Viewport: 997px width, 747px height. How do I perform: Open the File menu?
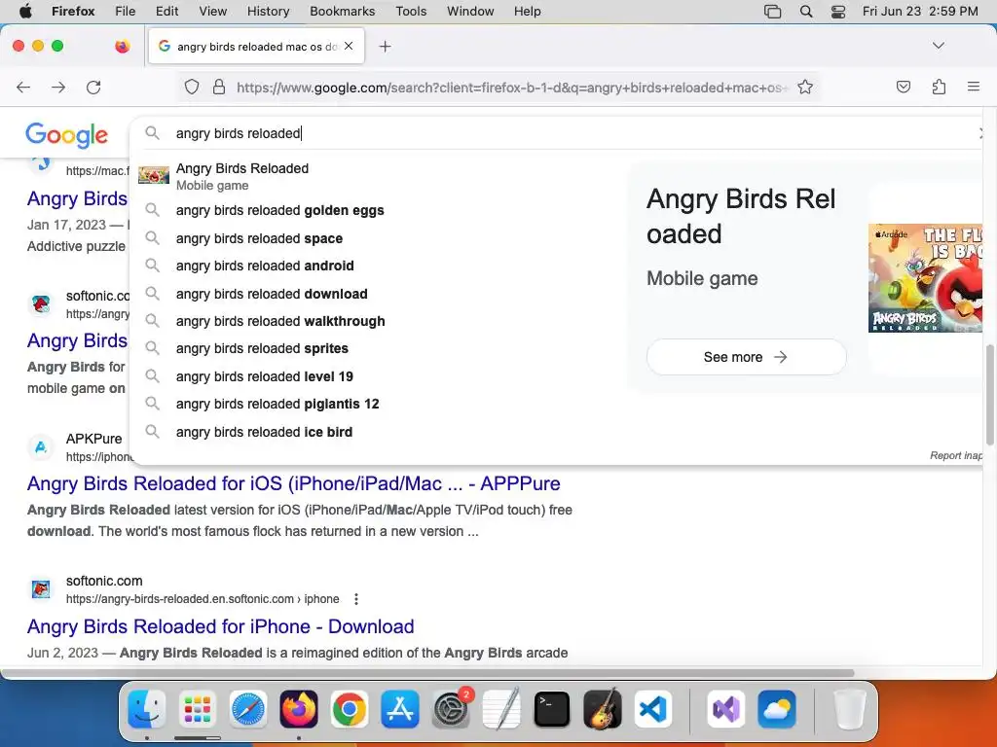click(x=125, y=11)
